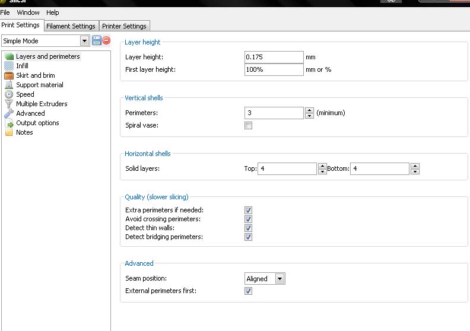470x331 pixels.
Task: Click the Infill striped icon
Action: click(x=9, y=66)
